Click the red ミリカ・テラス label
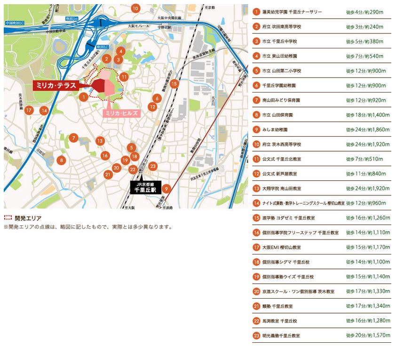 pos(57,85)
